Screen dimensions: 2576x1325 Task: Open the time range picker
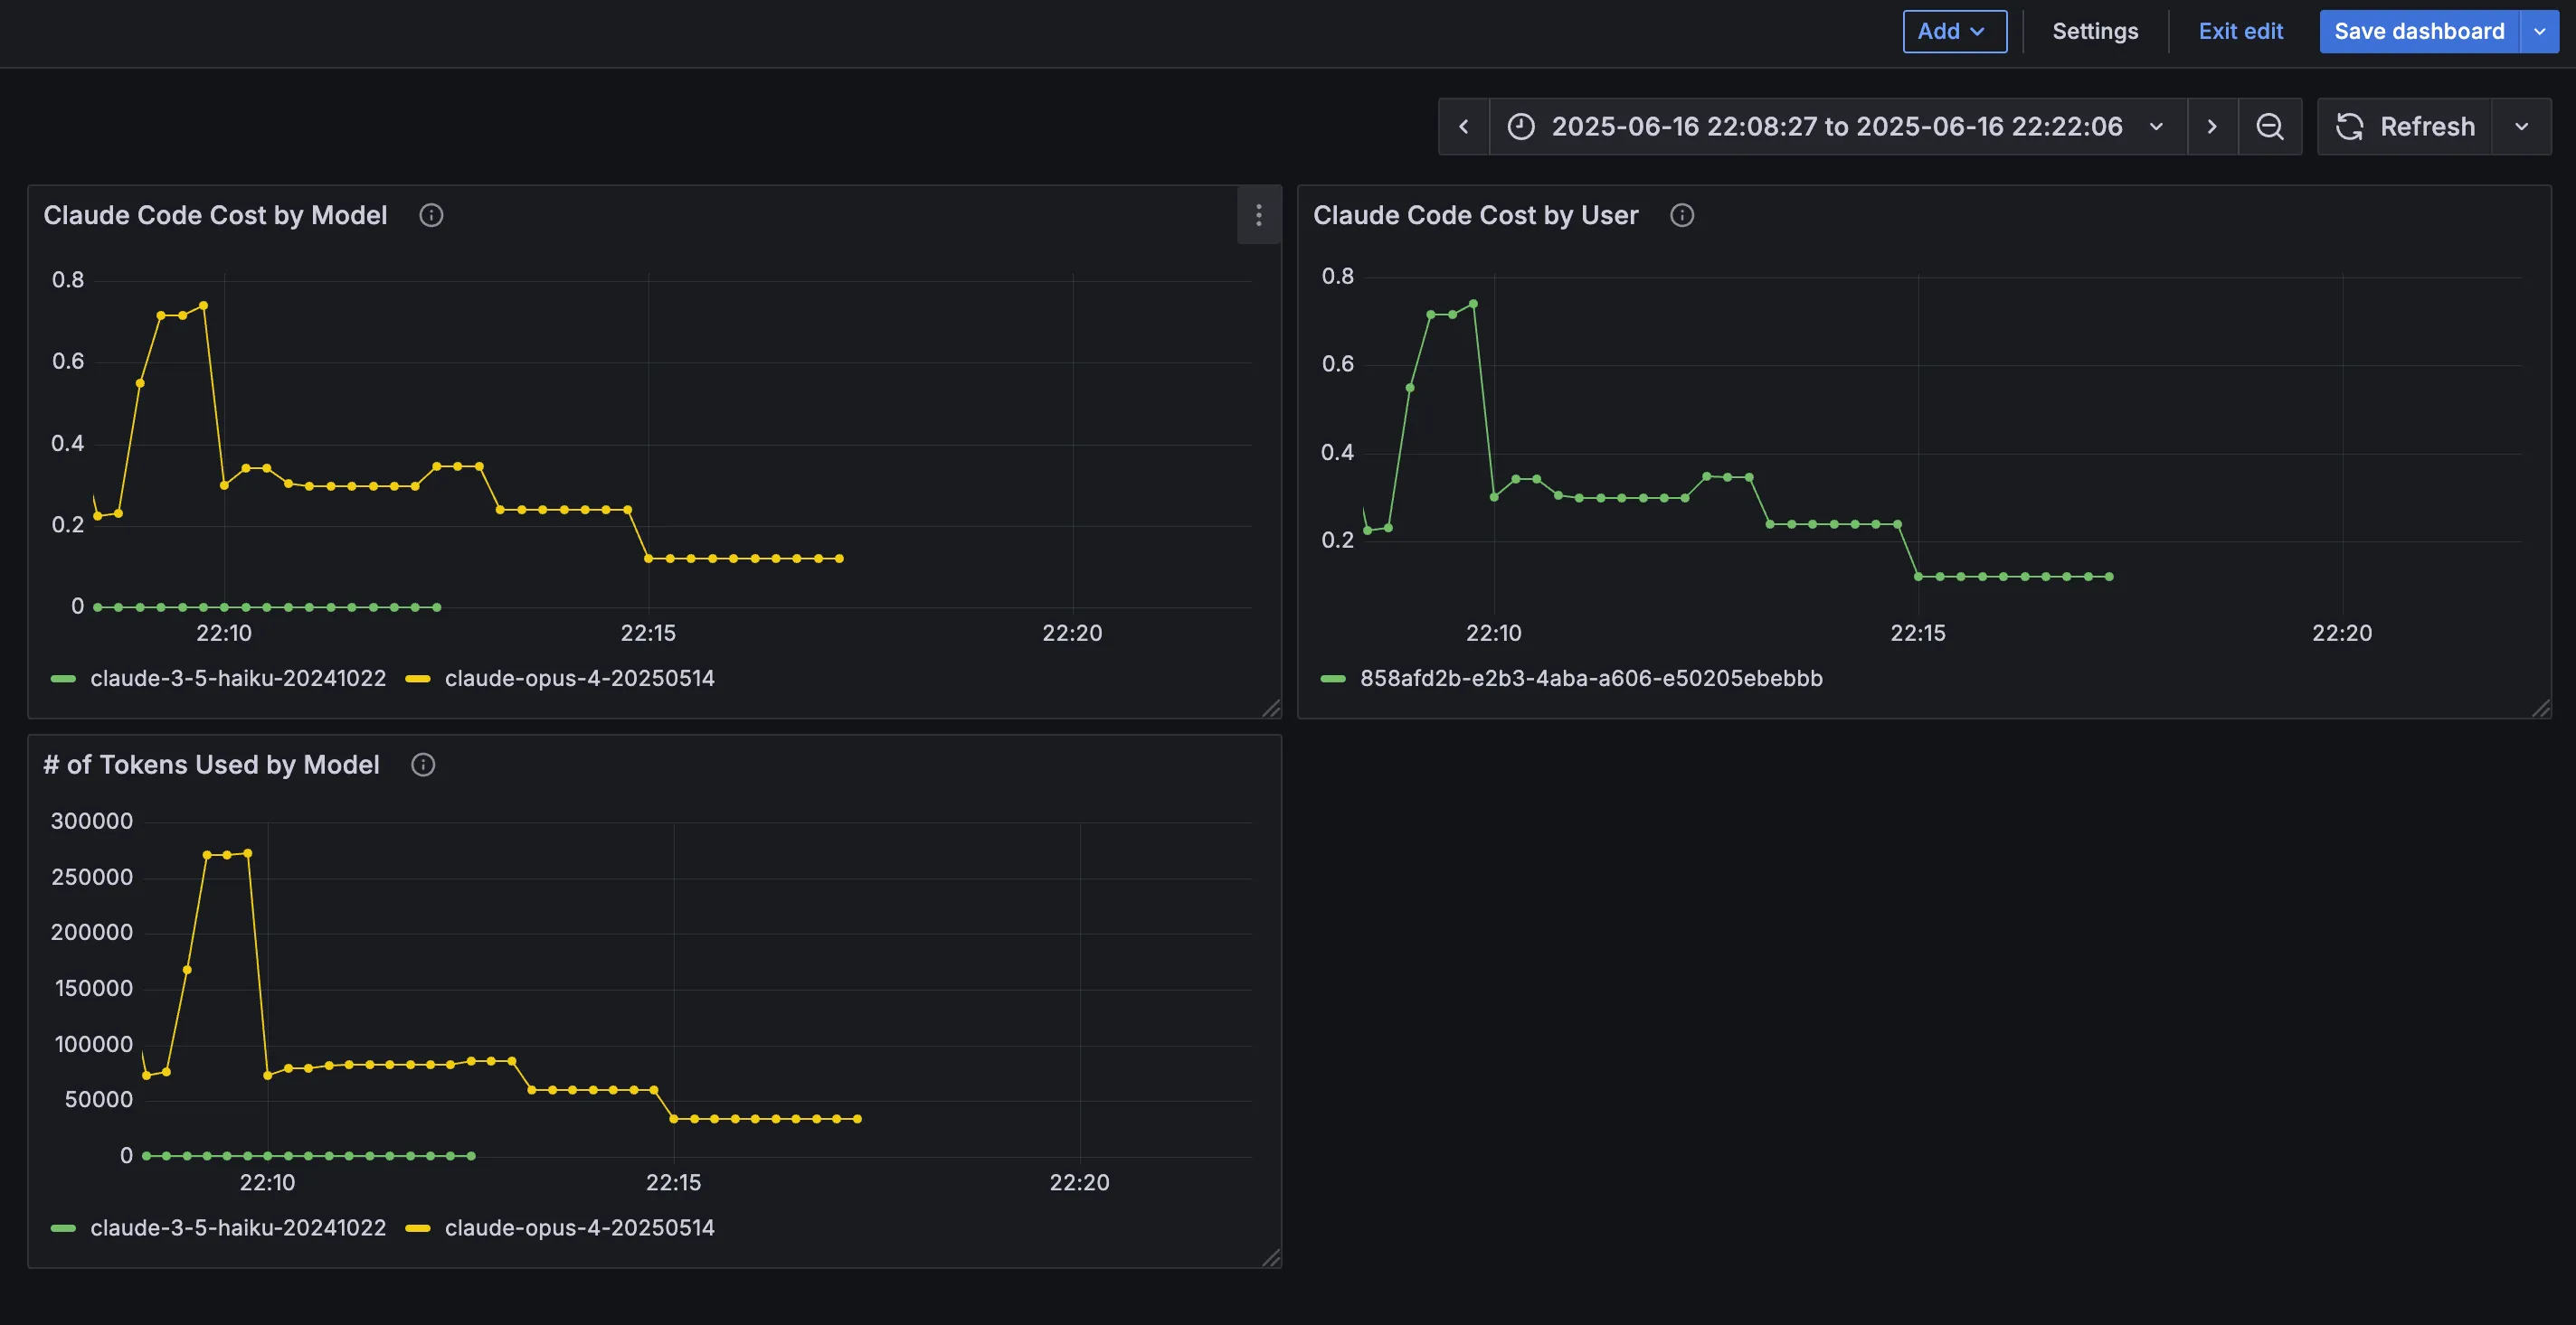coord(1836,127)
